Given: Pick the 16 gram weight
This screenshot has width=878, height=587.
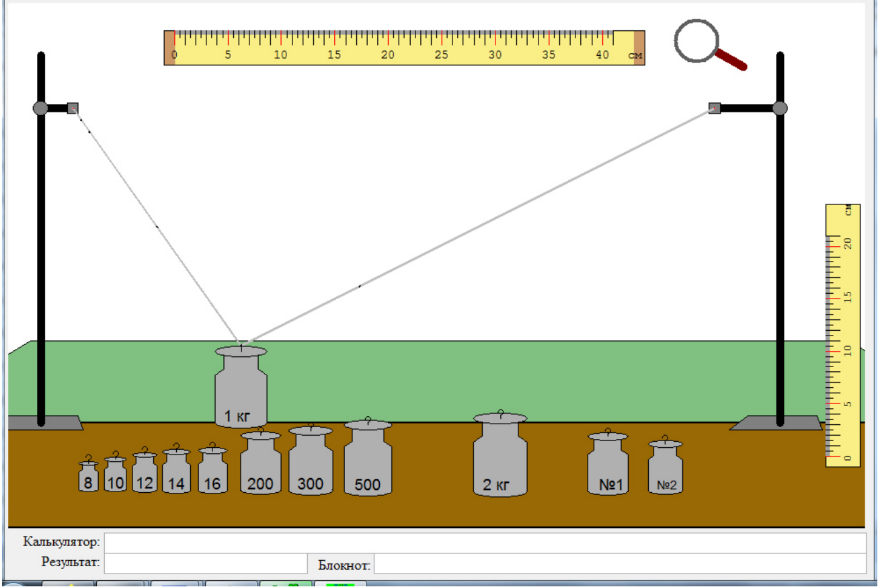Looking at the screenshot, I should tap(212, 469).
